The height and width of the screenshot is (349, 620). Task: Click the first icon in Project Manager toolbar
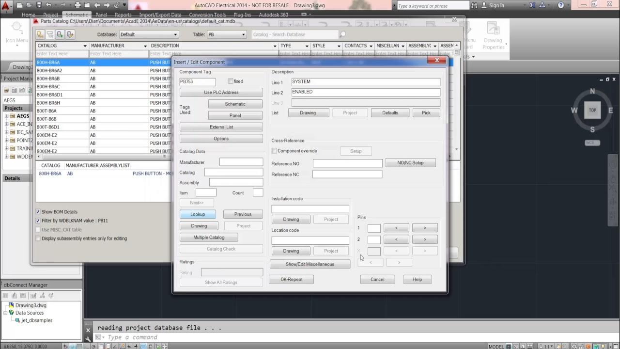pos(7,90)
